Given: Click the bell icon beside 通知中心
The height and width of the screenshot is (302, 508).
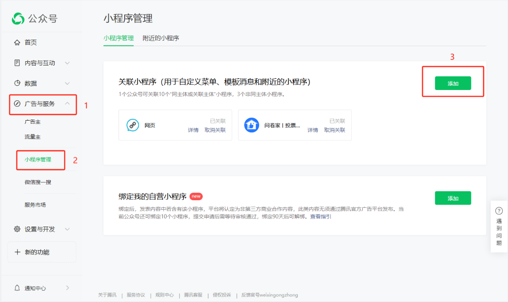Looking at the screenshot, I should 17,288.
